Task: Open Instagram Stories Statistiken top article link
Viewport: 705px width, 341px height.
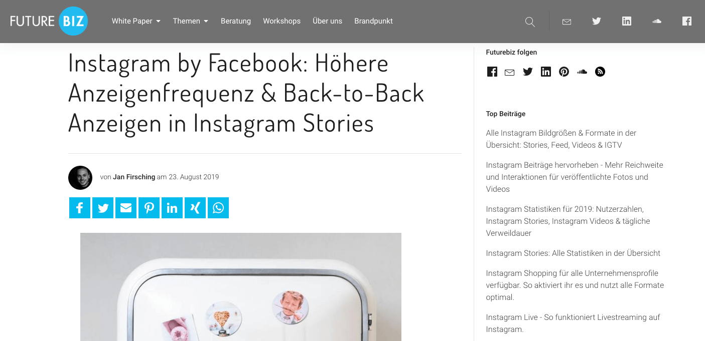Action: 573,253
